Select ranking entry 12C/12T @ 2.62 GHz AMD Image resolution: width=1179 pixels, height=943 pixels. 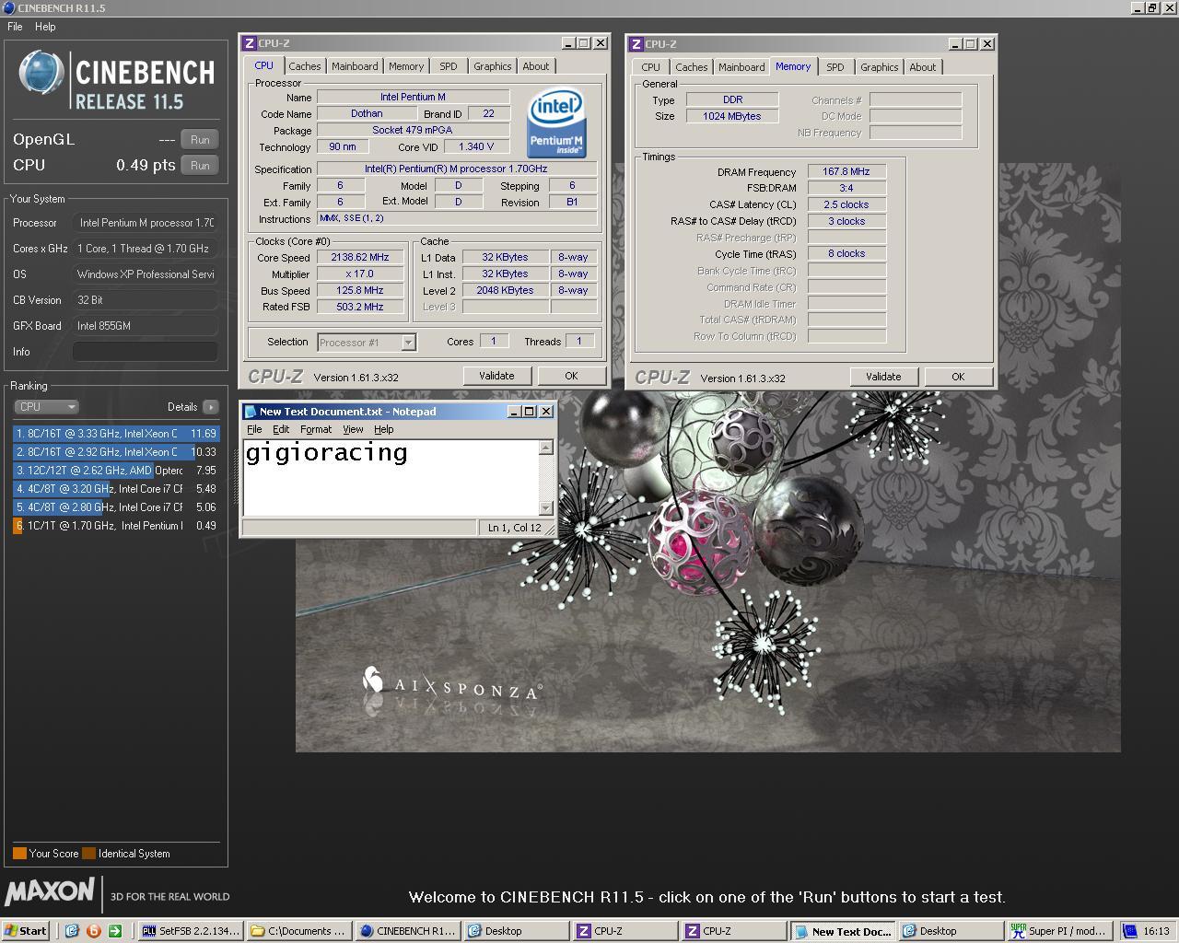point(116,471)
